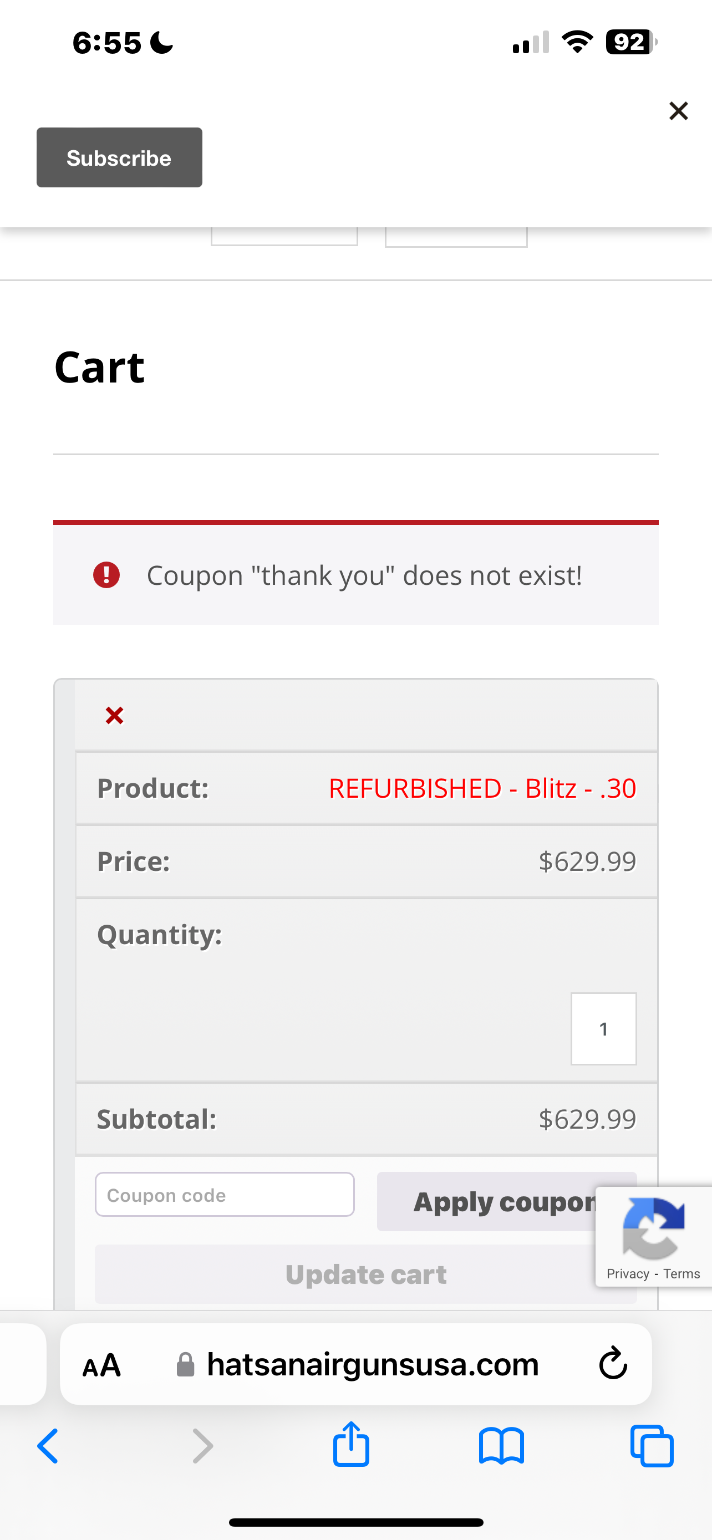This screenshot has width=712, height=1540.
Task: Open Safari's AA page settings menu
Action: (101, 1365)
